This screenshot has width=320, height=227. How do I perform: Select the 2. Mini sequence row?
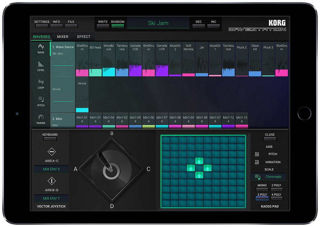click(x=63, y=120)
